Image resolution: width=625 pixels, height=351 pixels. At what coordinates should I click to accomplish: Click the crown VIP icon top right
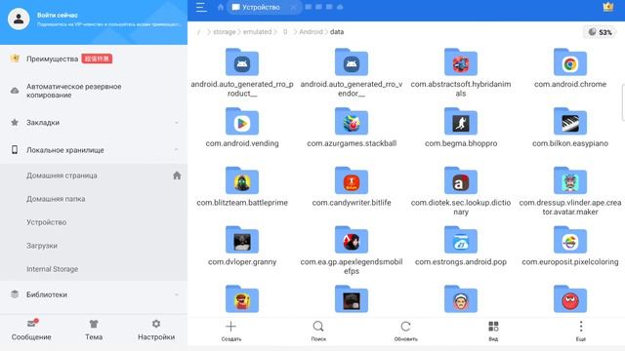607,7
